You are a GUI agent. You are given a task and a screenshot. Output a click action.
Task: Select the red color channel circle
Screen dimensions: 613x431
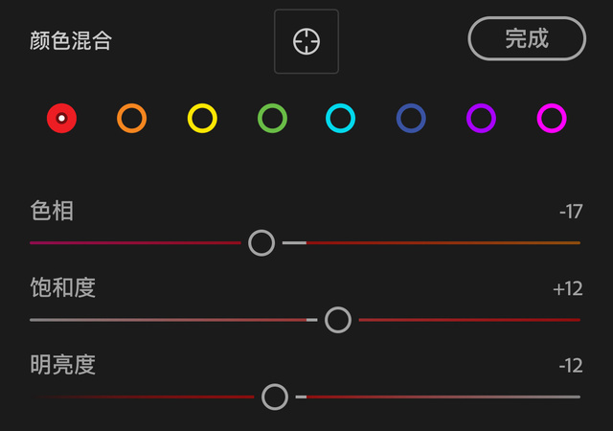pos(61,118)
